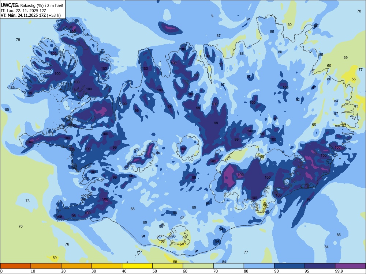This screenshot has width=366, height=274.
Task: Choose the golden 30–40 legend color band
Action: (107, 266)
